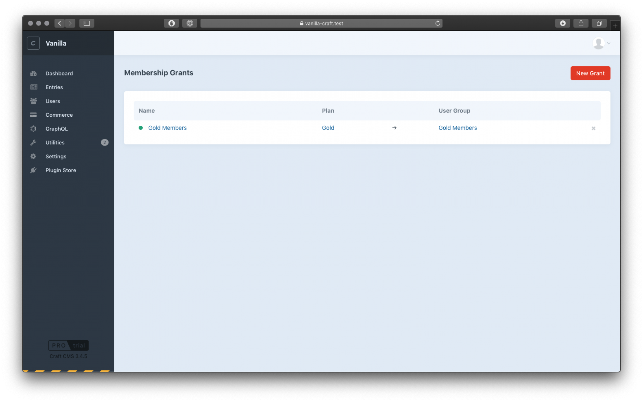Click the GraphQL logo icon

tap(33, 129)
